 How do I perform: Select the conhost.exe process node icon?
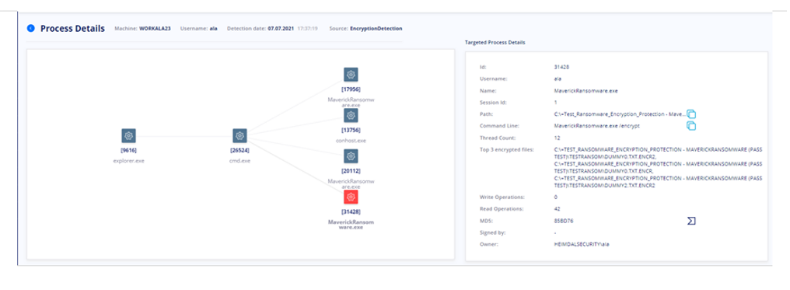(x=351, y=115)
